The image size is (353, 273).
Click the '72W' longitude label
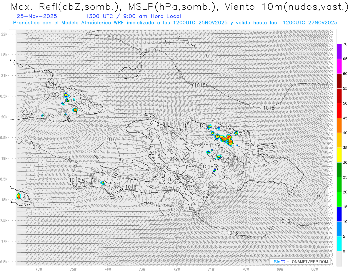click(176, 269)
